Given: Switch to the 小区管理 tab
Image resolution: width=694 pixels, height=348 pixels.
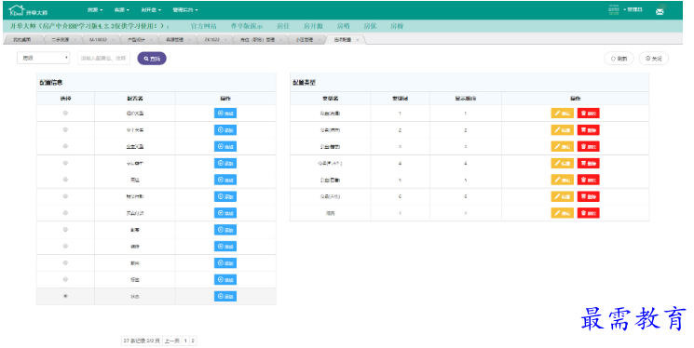Looking at the screenshot, I should point(306,40).
